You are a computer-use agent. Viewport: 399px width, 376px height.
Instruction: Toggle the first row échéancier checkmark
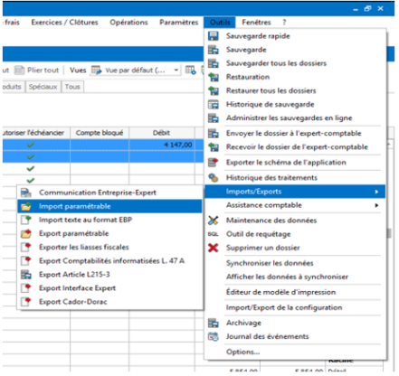[31, 145]
